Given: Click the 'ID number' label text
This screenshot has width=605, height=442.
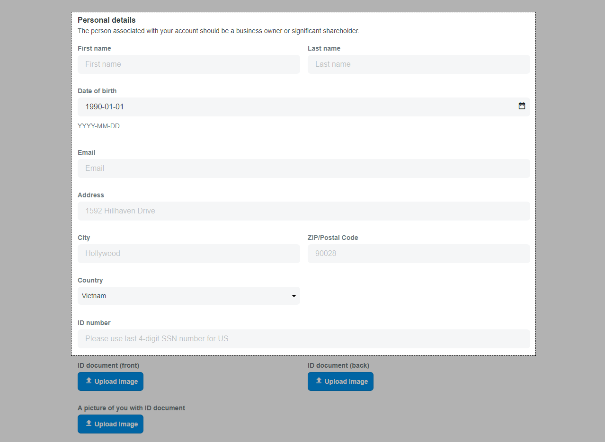Looking at the screenshot, I should click(x=94, y=323).
